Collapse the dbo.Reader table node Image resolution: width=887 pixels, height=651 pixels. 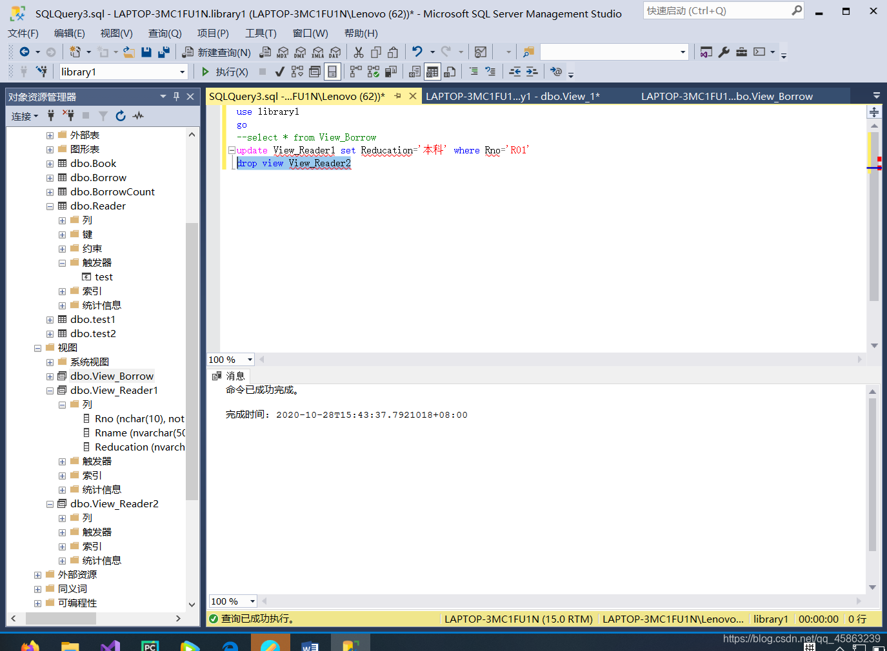50,206
